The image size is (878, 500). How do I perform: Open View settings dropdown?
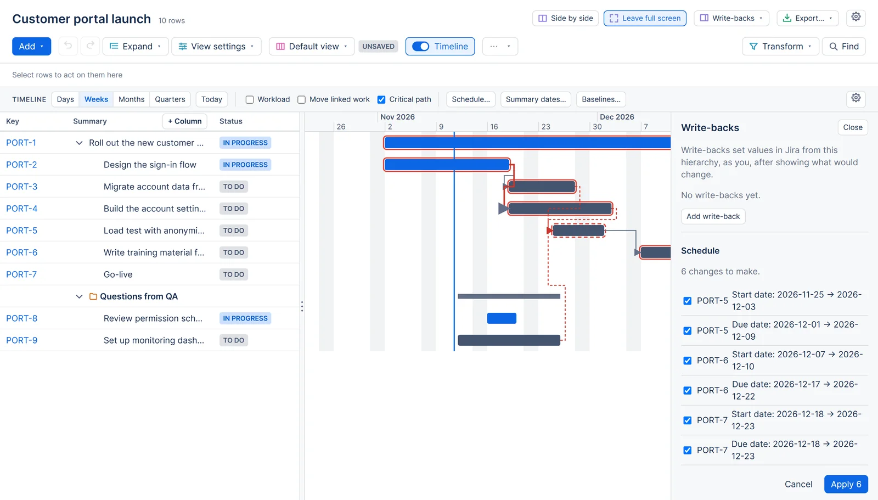pyautogui.click(x=216, y=46)
